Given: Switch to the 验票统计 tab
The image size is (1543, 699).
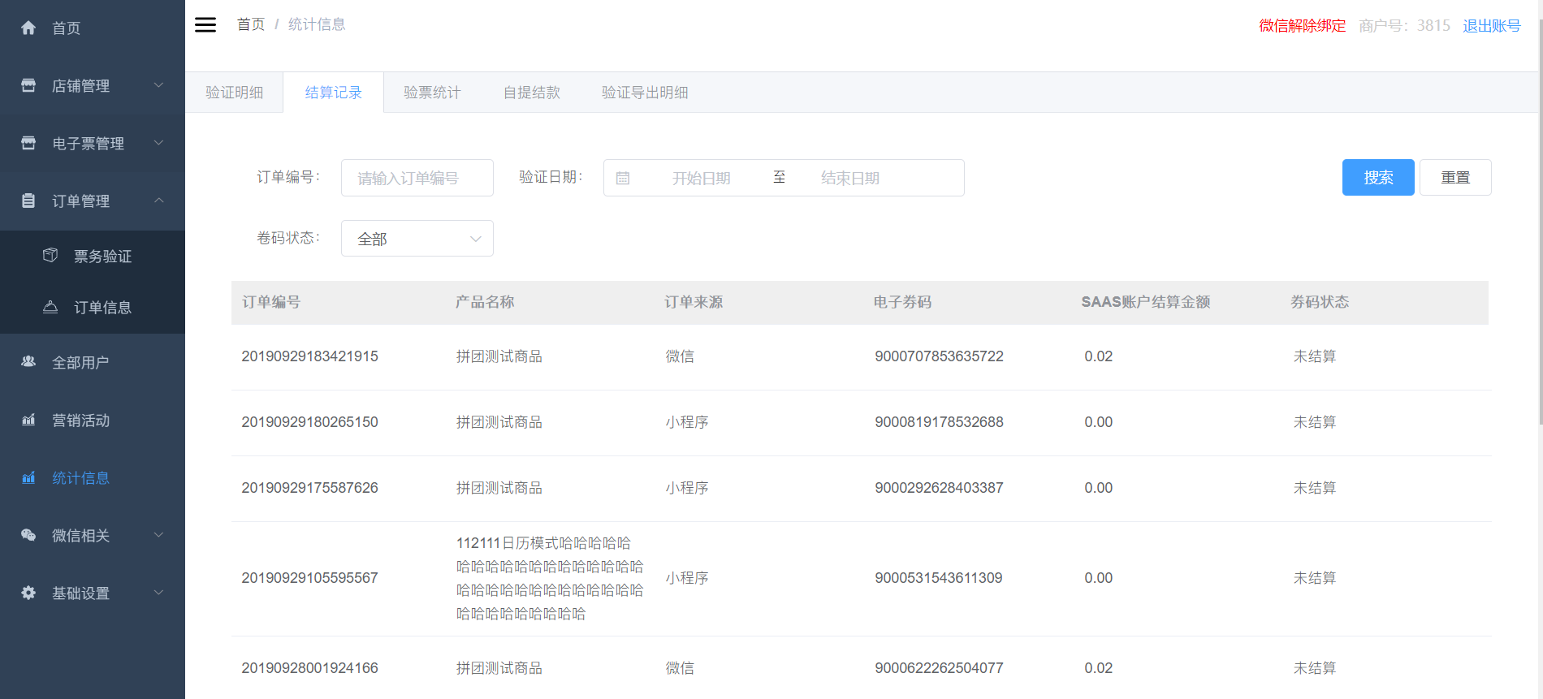Looking at the screenshot, I should [x=432, y=93].
